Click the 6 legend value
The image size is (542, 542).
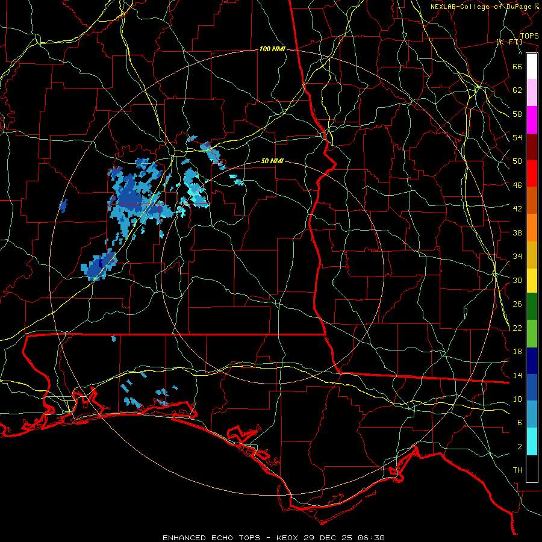pyautogui.click(x=520, y=423)
